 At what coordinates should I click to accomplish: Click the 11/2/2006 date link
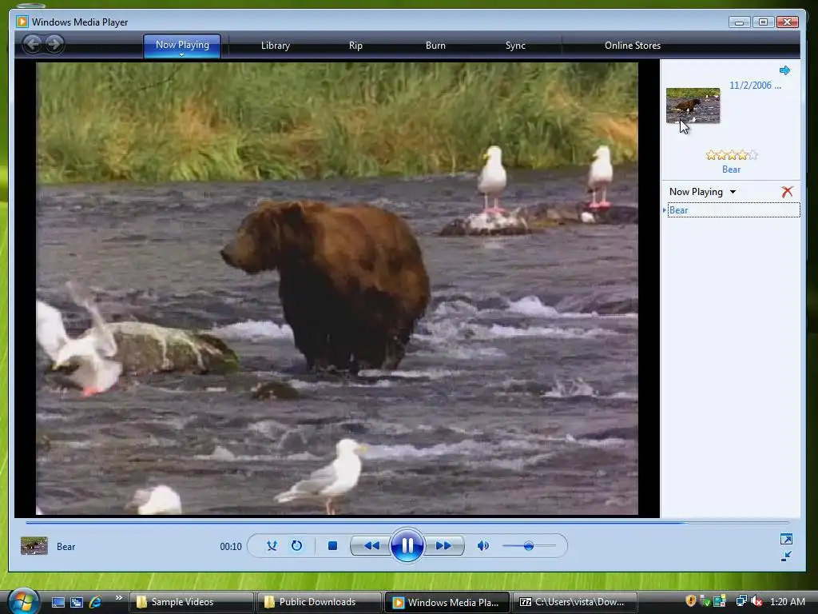[x=755, y=86]
